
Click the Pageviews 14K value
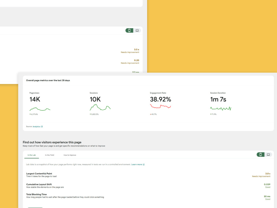click(35, 99)
